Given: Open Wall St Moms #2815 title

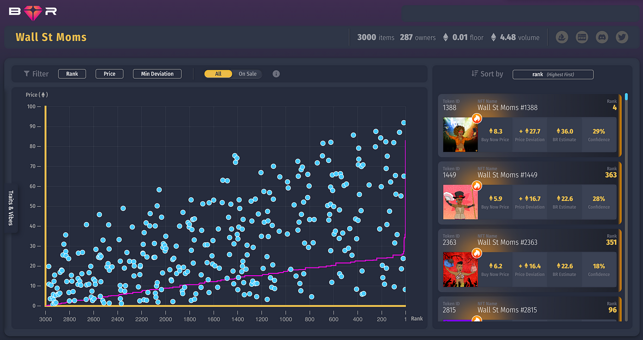Looking at the screenshot, I should pos(508,310).
